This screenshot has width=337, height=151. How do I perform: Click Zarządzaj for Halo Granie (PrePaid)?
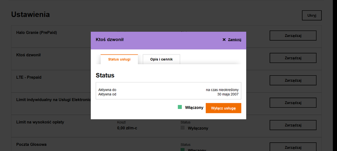pos(293,35)
